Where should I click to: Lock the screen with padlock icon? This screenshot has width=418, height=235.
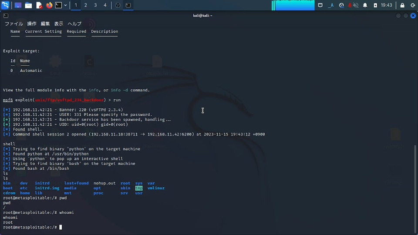[x=402, y=5]
